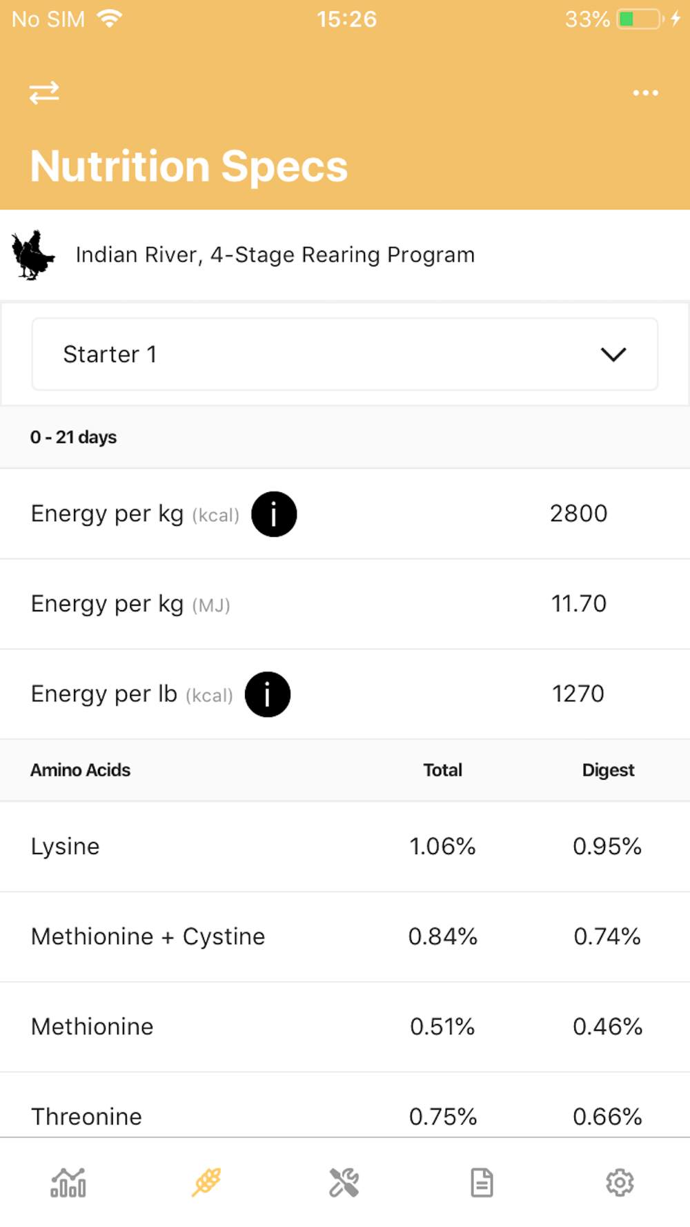
Task: Show info for Energy per kg kcal
Action: (274, 514)
